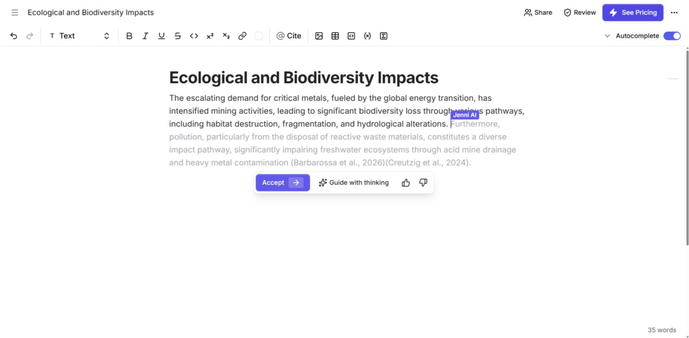
Task: Click the Creutzig et al., 2024 citation
Action: point(428,163)
